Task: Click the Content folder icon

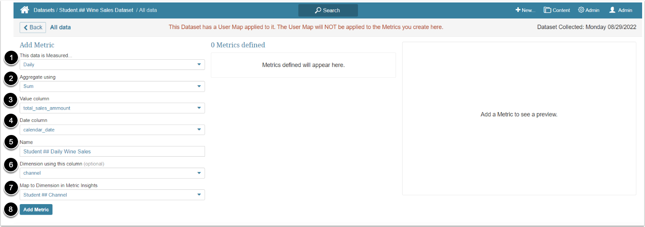Action: click(x=547, y=10)
